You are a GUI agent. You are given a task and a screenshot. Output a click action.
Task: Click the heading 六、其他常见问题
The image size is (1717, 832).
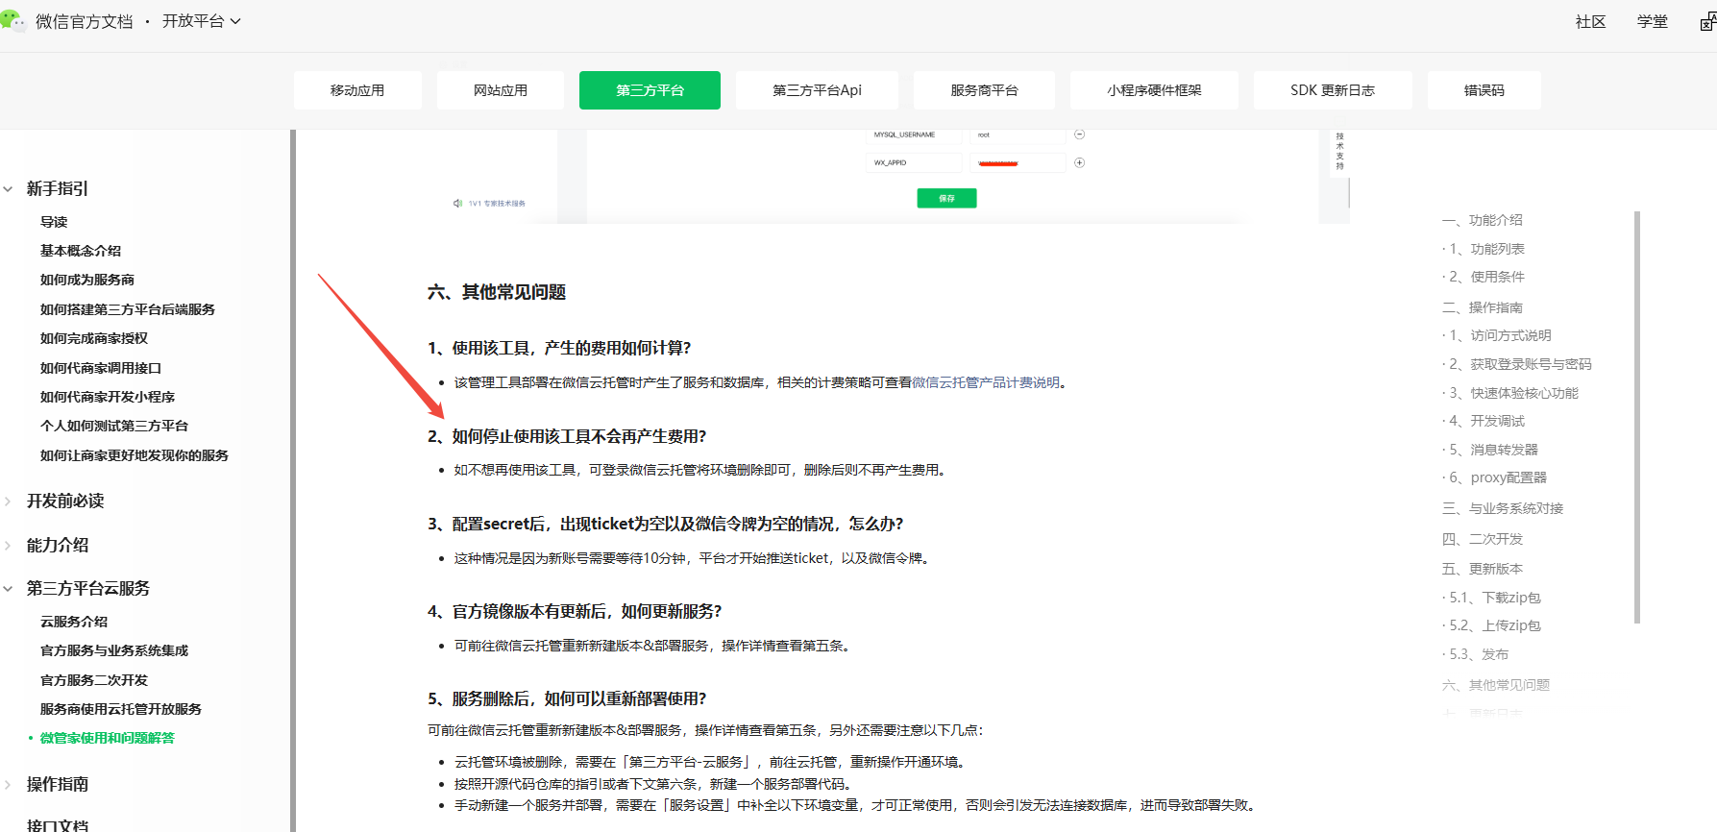click(497, 292)
